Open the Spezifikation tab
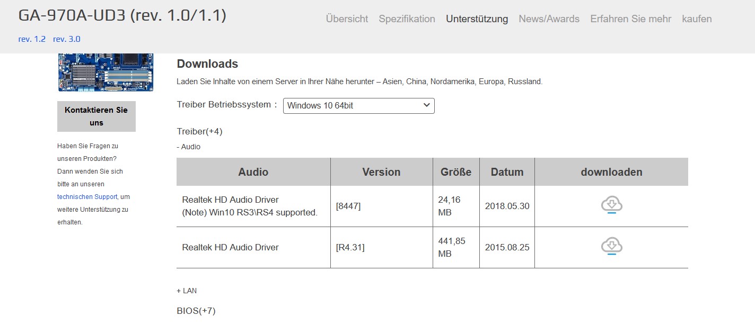Image resolution: width=755 pixels, height=325 pixels. click(407, 19)
